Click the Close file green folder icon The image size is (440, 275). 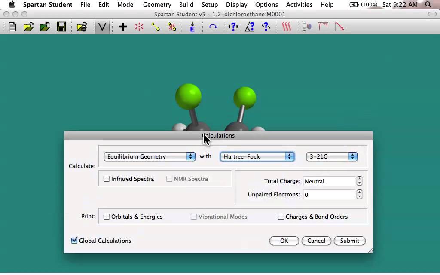tap(45, 27)
